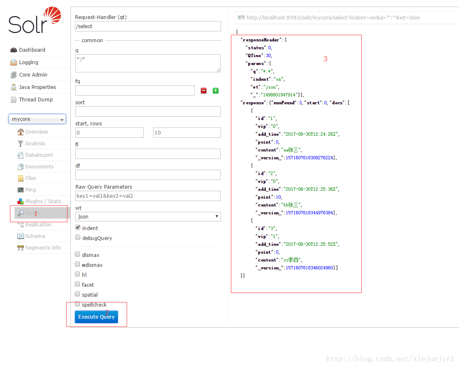Click the Dataimport icon

click(21, 155)
